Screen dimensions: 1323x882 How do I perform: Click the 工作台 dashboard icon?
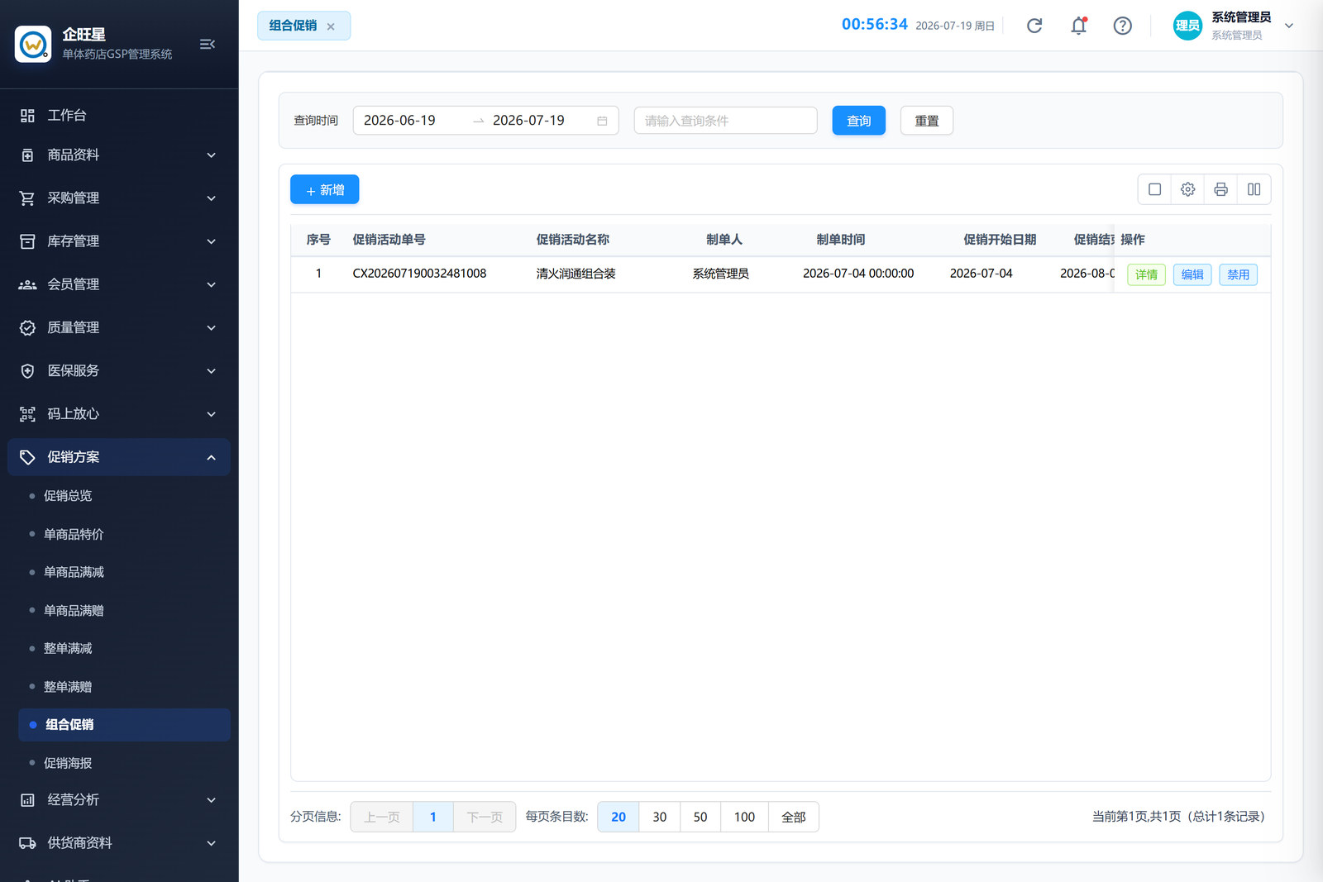coord(27,116)
